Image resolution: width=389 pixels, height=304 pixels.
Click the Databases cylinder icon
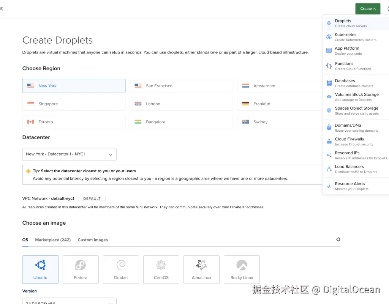[x=329, y=83]
